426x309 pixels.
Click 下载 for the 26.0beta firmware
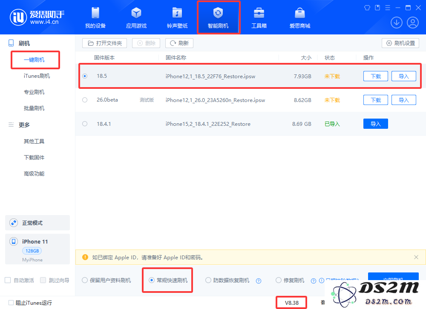[376, 100]
